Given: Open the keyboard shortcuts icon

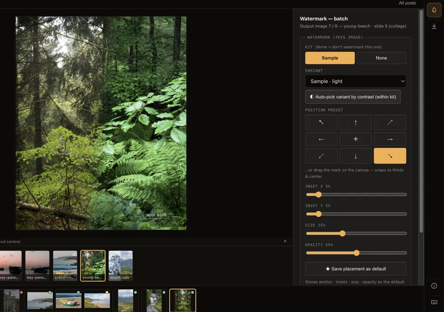Looking at the screenshot, I should click(x=434, y=302).
